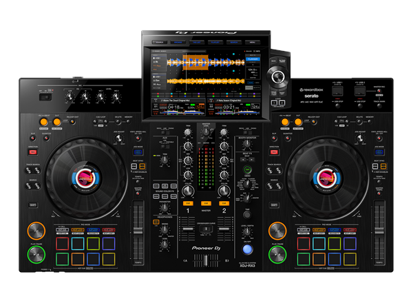The image size is (413, 303).
Task: Click the BOOTH MONITOR knob
Action: tap(247, 144)
